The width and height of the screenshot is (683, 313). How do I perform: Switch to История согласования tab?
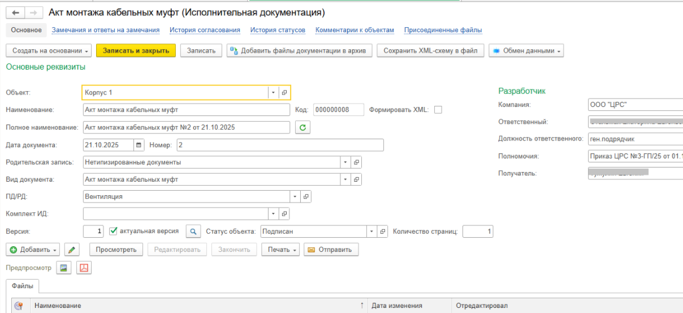click(x=205, y=30)
